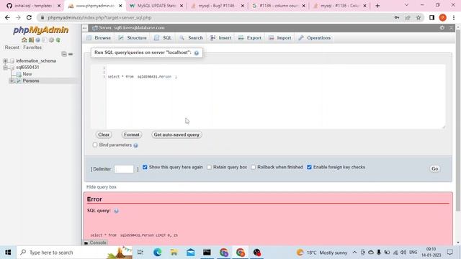This screenshot has height=259, width=461.
Task: Click in the Delimiter input field
Action: [x=124, y=169]
